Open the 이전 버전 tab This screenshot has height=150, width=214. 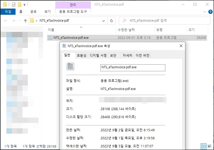[143, 55]
